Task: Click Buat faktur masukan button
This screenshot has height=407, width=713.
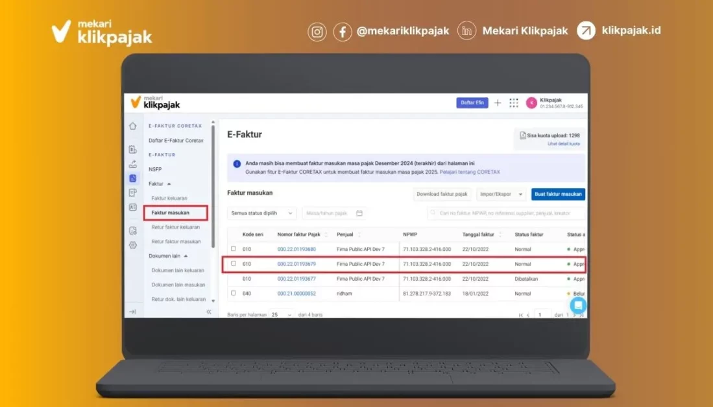Action: tap(558, 194)
